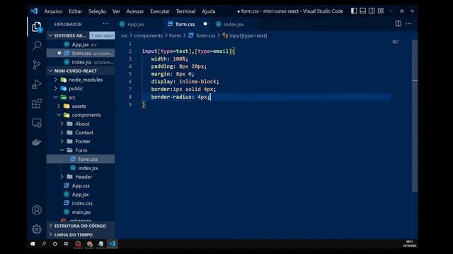
Task: Open the Executar menu
Action: click(x=160, y=11)
